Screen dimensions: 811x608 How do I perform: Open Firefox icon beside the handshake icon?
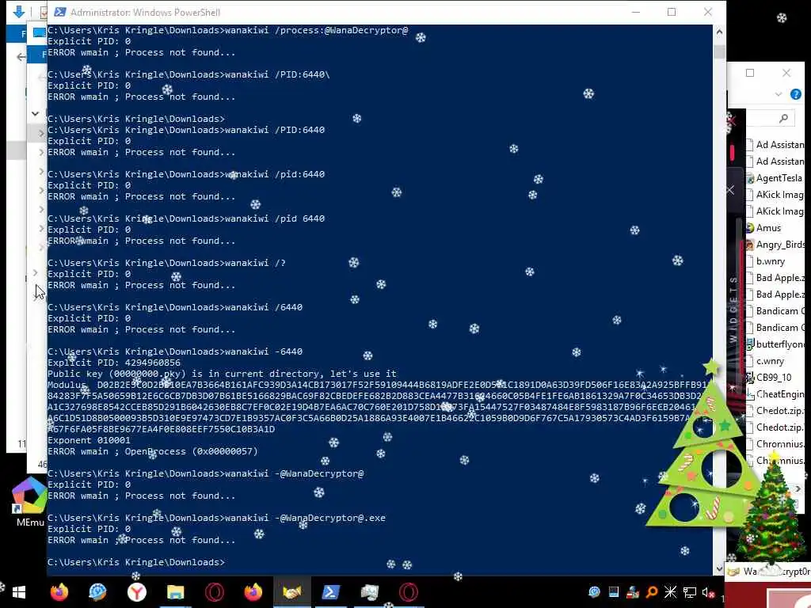[253, 592]
